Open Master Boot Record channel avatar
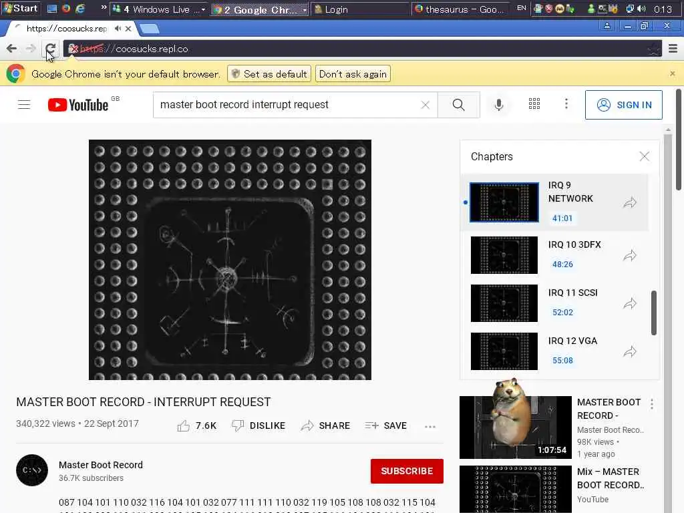This screenshot has width=684, height=513. (x=32, y=470)
